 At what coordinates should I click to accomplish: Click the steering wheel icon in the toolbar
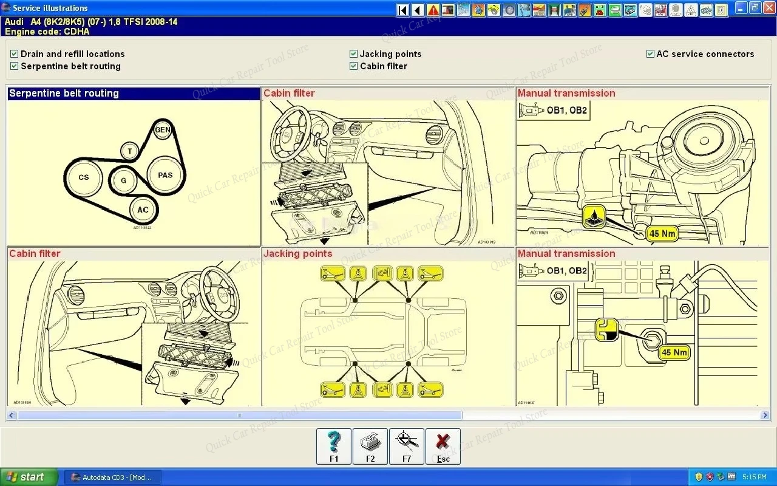click(508, 9)
